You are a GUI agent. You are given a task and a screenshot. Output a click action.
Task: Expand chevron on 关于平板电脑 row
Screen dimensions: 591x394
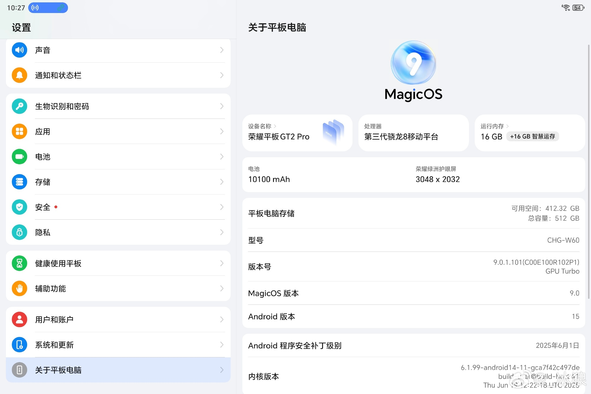pyautogui.click(x=222, y=370)
